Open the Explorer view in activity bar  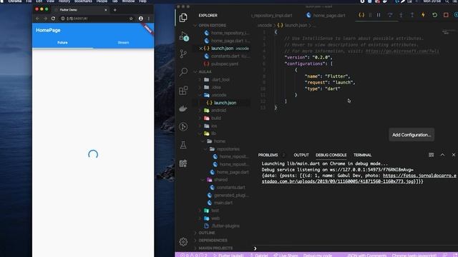click(x=183, y=18)
